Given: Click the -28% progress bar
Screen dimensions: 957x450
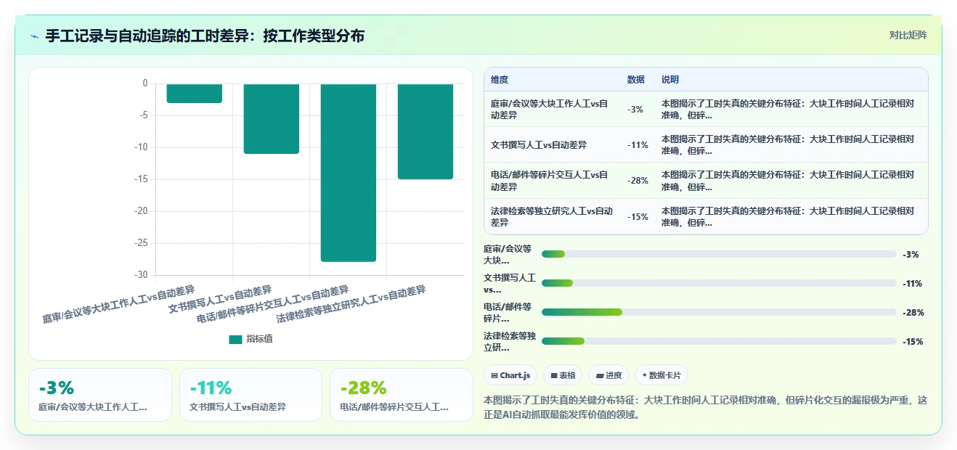Looking at the screenshot, I should (x=719, y=312).
